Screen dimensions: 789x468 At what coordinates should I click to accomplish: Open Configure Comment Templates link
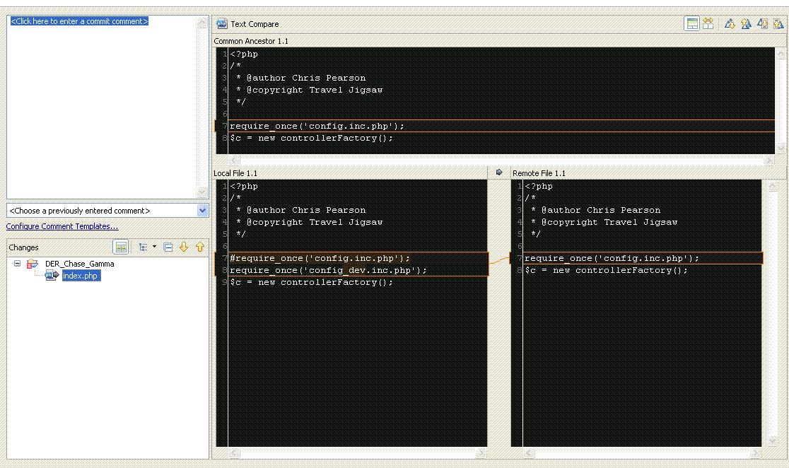pyautogui.click(x=62, y=226)
